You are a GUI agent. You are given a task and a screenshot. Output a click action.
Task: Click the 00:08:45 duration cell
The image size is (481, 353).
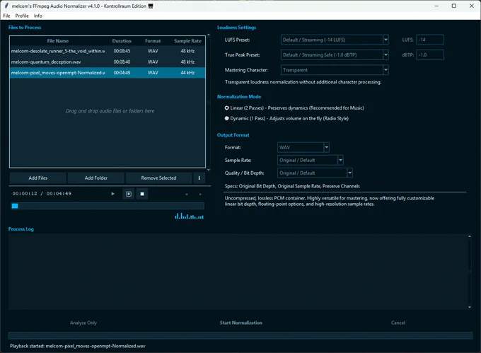pos(122,51)
